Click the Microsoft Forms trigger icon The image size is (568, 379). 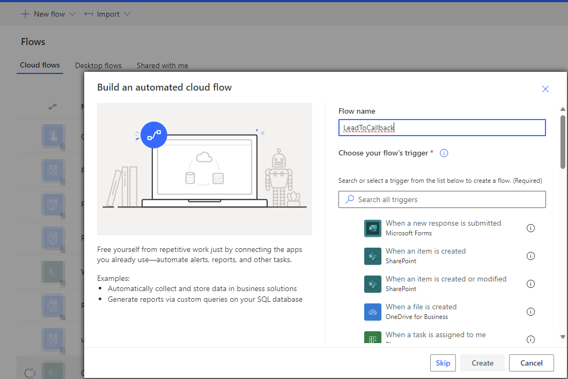(372, 228)
